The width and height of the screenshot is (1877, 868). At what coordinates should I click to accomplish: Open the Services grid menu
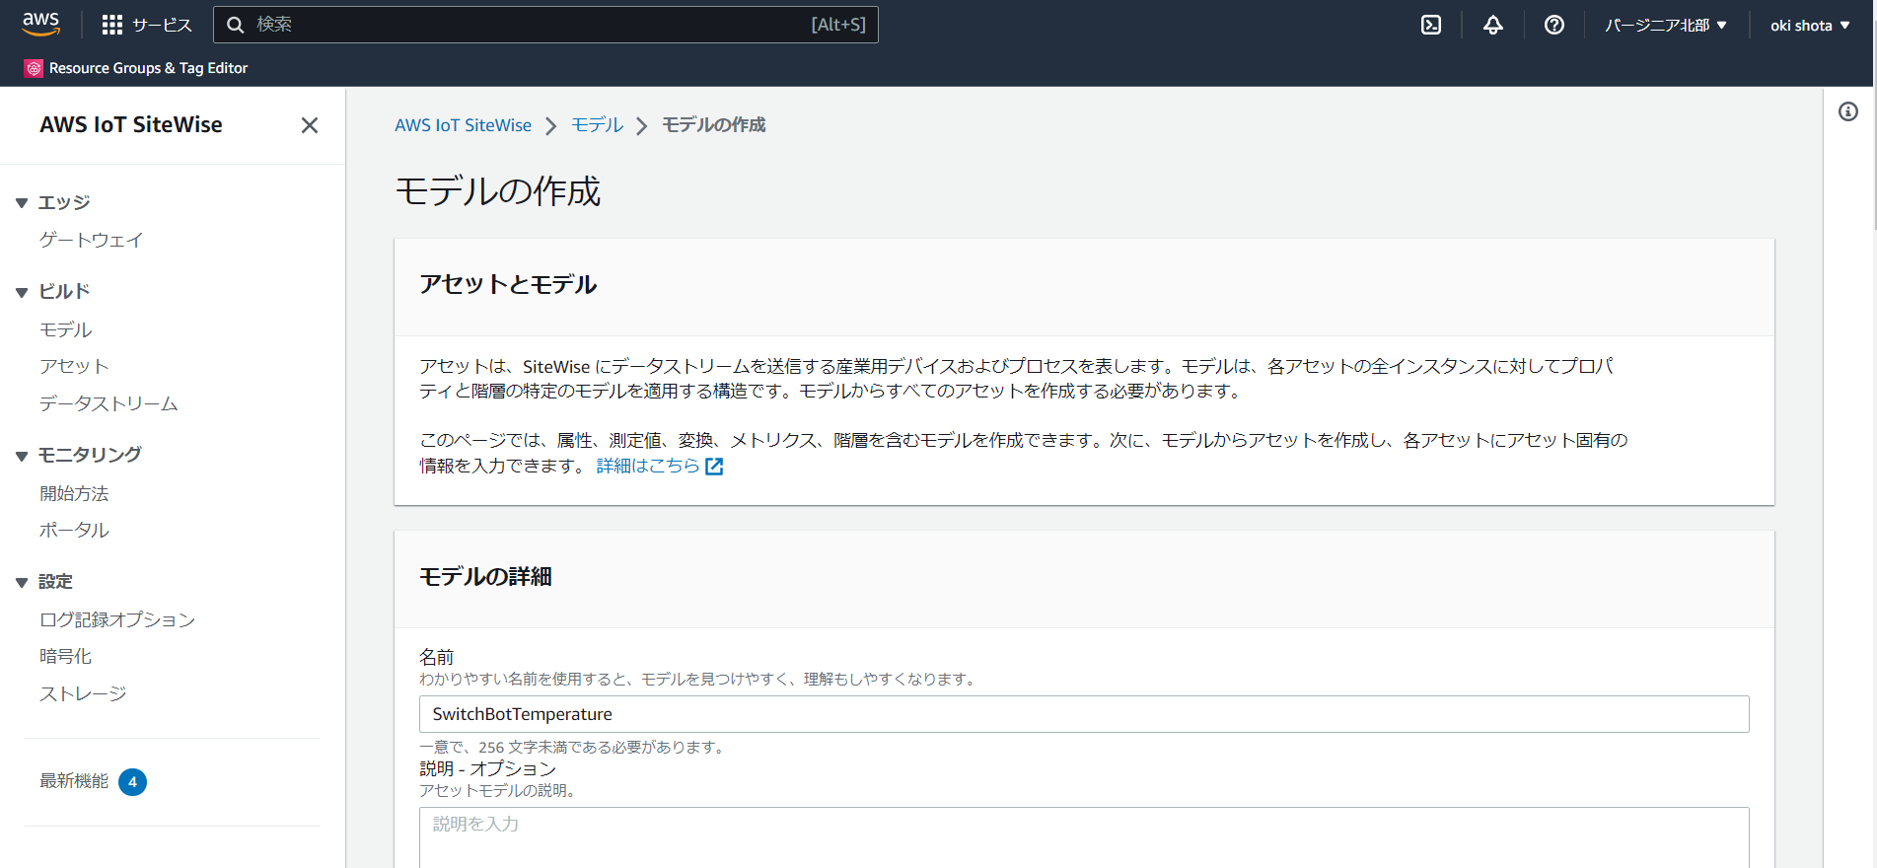coord(112,25)
